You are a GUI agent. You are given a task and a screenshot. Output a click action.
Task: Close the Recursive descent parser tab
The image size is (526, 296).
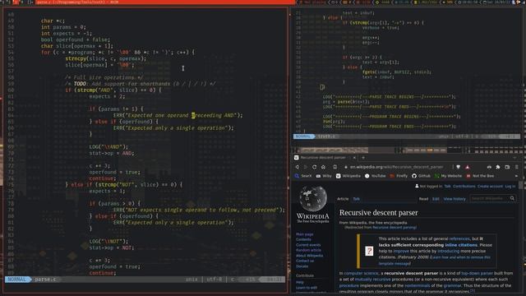click(x=354, y=157)
